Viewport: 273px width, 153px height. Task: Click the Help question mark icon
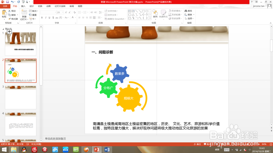(252, 2)
